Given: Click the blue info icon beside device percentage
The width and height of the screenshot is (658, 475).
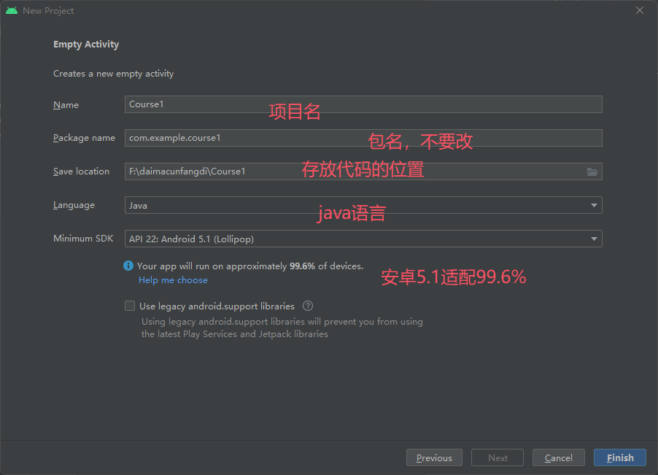Looking at the screenshot, I should coord(128,266).
